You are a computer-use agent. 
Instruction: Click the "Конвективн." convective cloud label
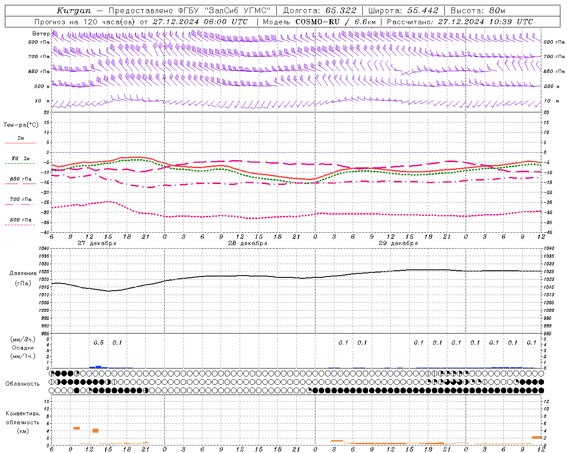(x=23, y=414)
